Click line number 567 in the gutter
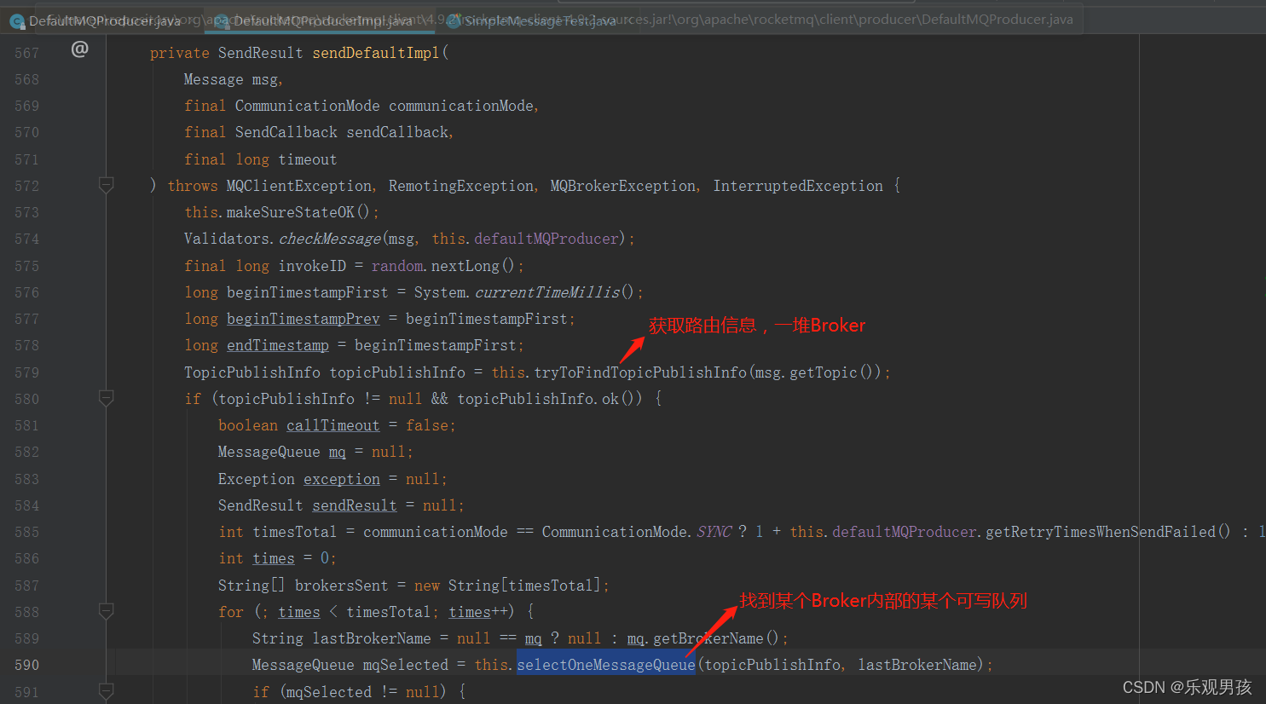Viewport: 1266px width, 704px height. 26,53
